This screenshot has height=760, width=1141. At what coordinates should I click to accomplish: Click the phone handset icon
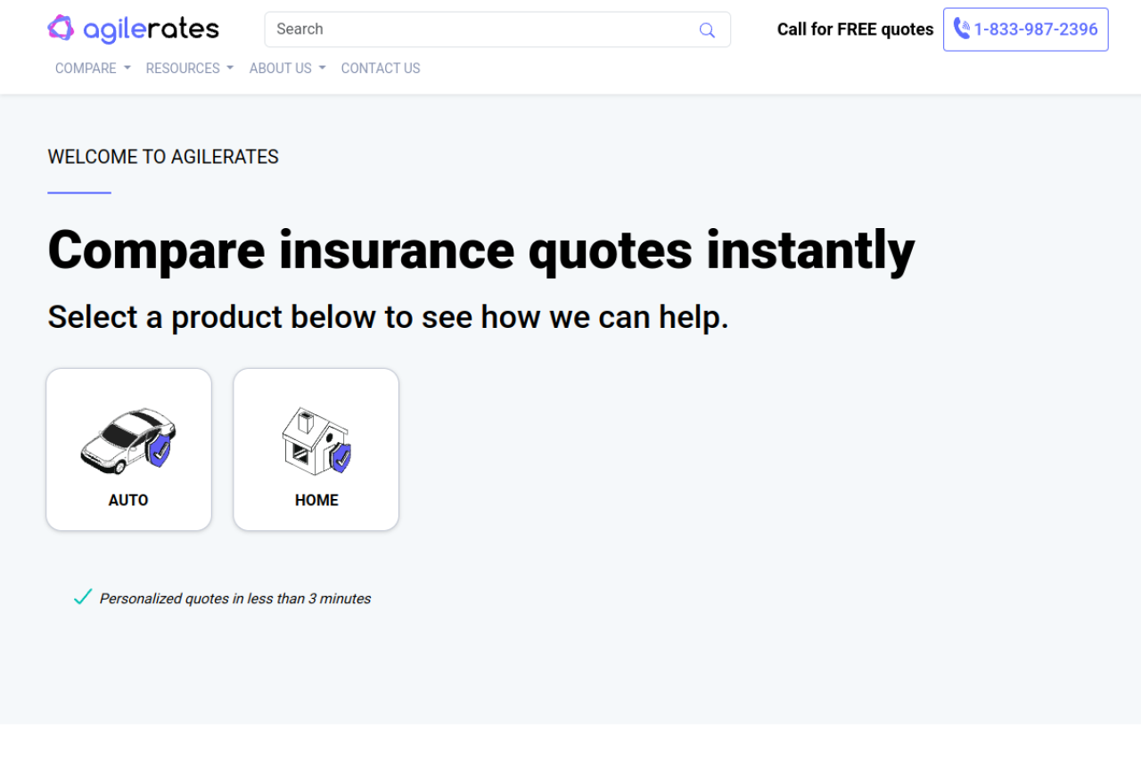pyautogui.click(x=962, y=29)
